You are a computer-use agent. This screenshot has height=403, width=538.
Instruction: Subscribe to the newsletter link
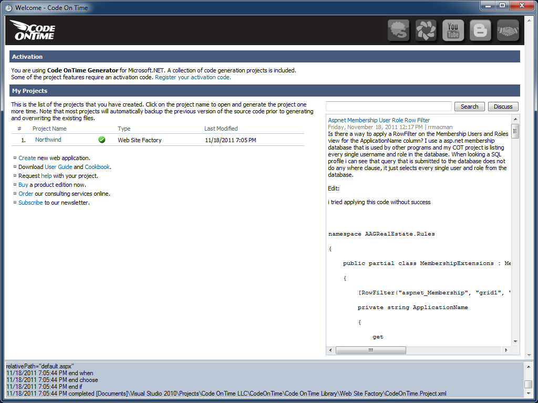[x=30, y=203]
